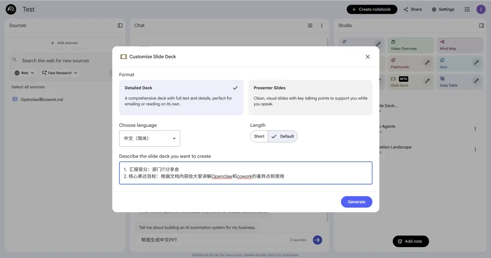The width and height of the screenshot is (491, 258).
Task: Open the Video Overview tile
Action: tap(411, 45)
